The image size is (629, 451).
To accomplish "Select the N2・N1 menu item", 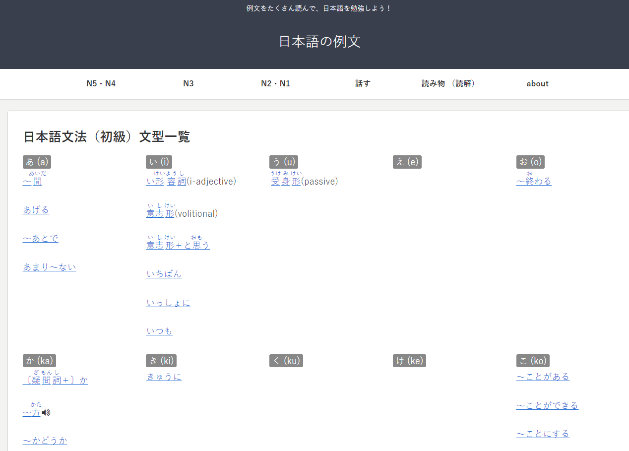I will click(275, 83).
